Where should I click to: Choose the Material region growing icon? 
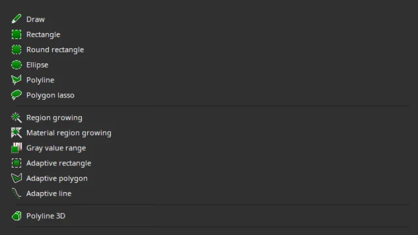pyautogui.click(x=16, y=133)
